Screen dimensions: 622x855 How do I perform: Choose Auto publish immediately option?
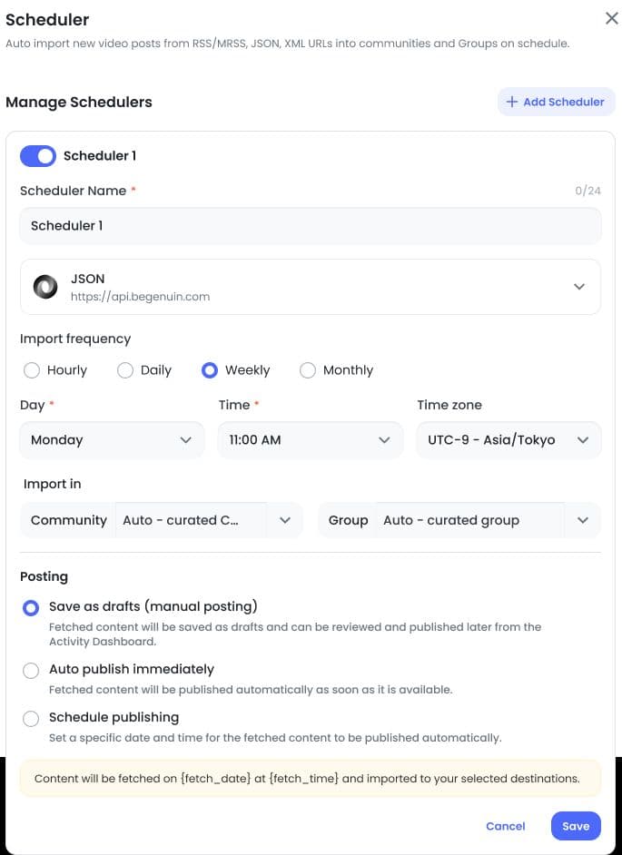point(31,670)
